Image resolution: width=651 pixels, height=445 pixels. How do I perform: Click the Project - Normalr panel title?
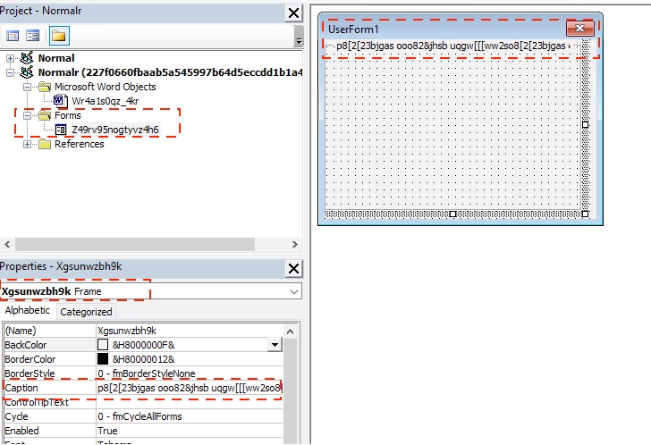click(41, 11)
